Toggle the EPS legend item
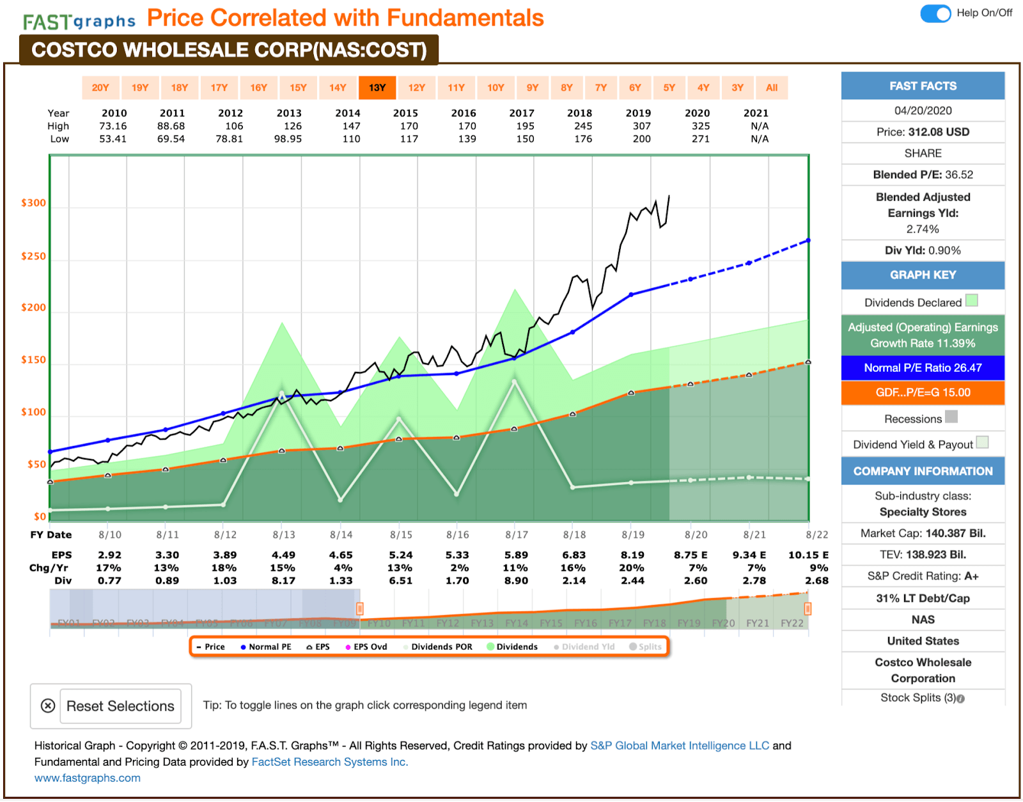 coord(318,647)
